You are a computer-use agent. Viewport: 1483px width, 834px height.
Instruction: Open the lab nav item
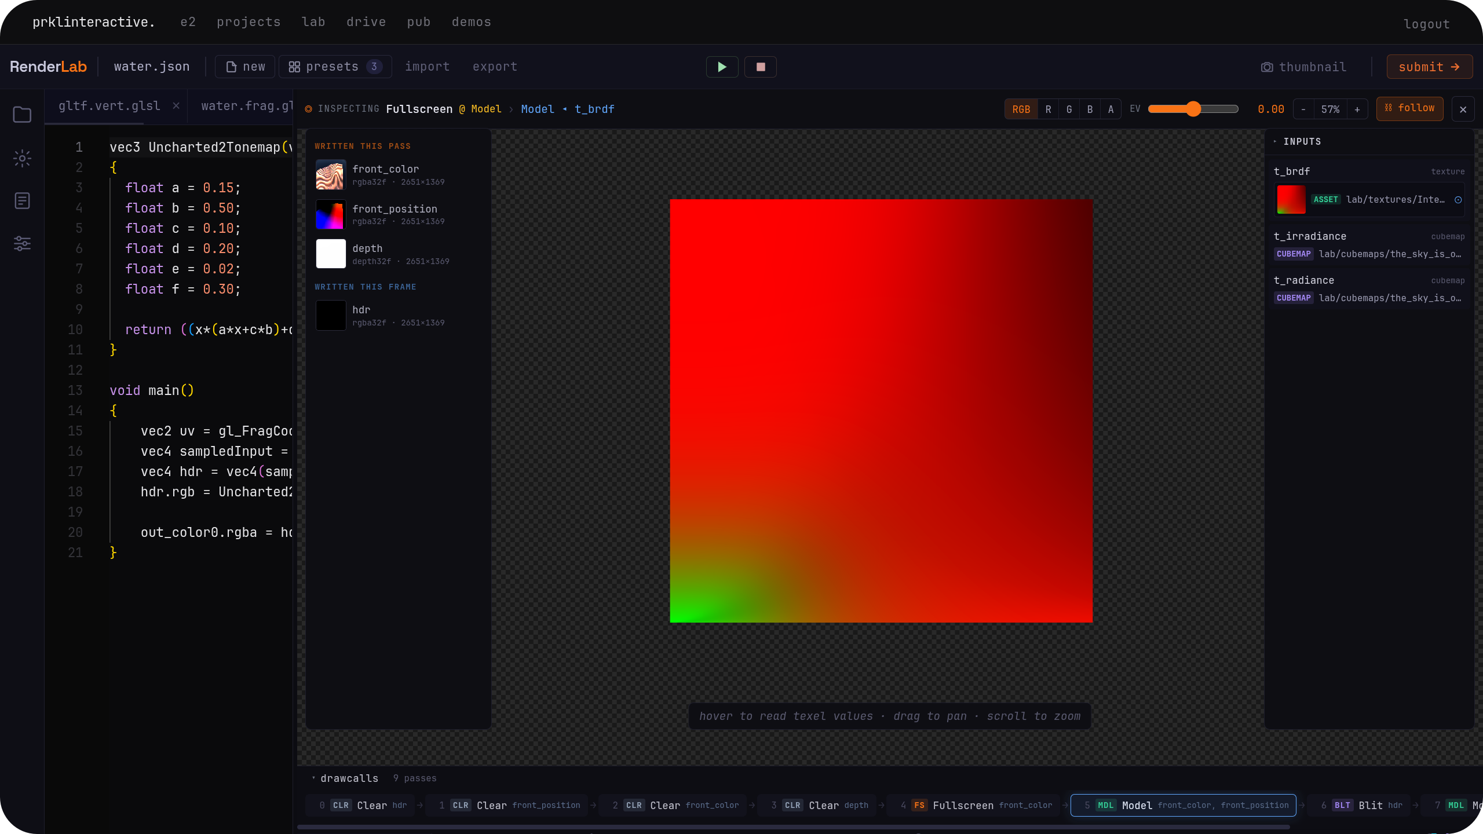(x=313, y=22)
